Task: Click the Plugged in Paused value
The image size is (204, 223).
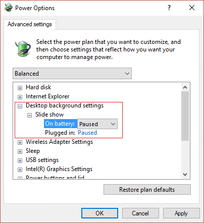Action: 87,133
